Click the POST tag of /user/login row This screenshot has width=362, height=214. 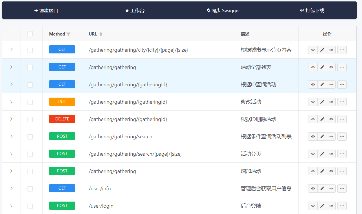coord(62,206)
